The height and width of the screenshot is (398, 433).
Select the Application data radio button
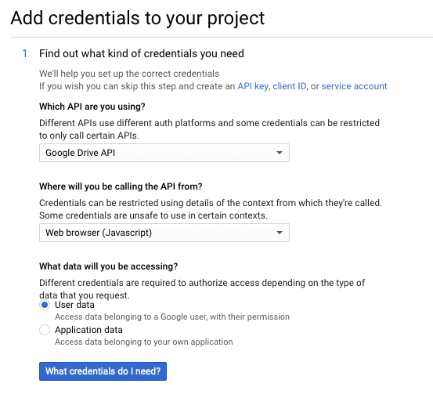point(45,330)
